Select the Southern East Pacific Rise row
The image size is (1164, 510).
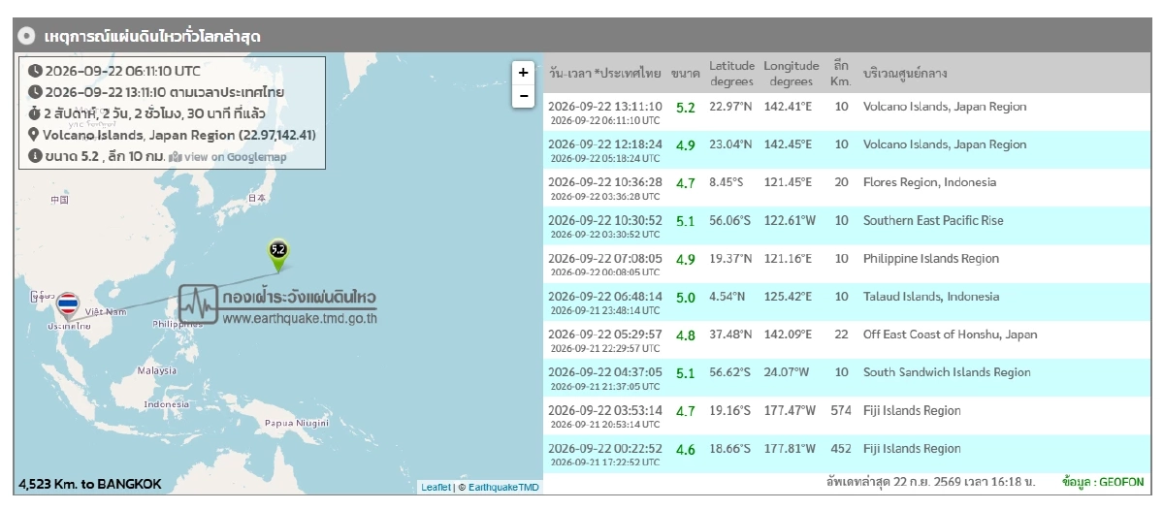point(845,226)
